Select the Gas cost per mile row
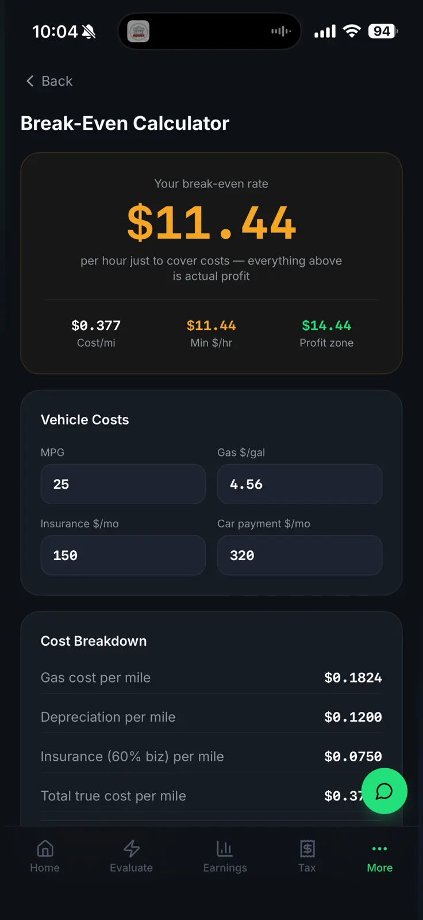The height and width of the screenshot is (920, 423). 211,678
